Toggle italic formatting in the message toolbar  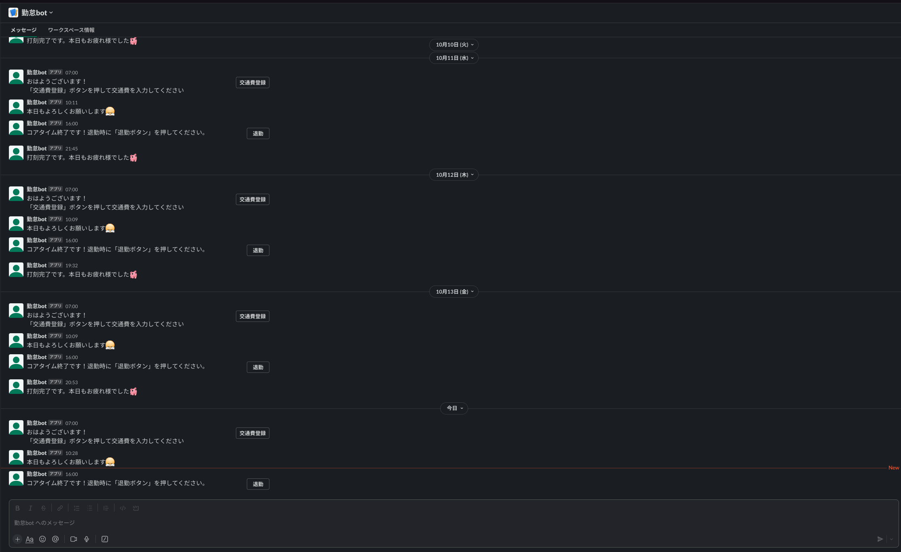pyautogui.click(x=30, y=508)
